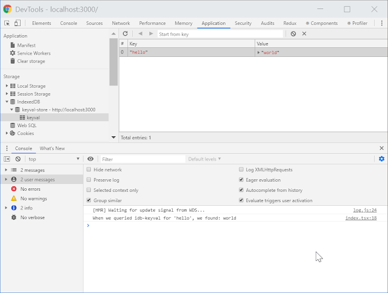Viewport: 388px width, 293px height.
Task: Switch to the Elements tab
Action: (42, 23)
